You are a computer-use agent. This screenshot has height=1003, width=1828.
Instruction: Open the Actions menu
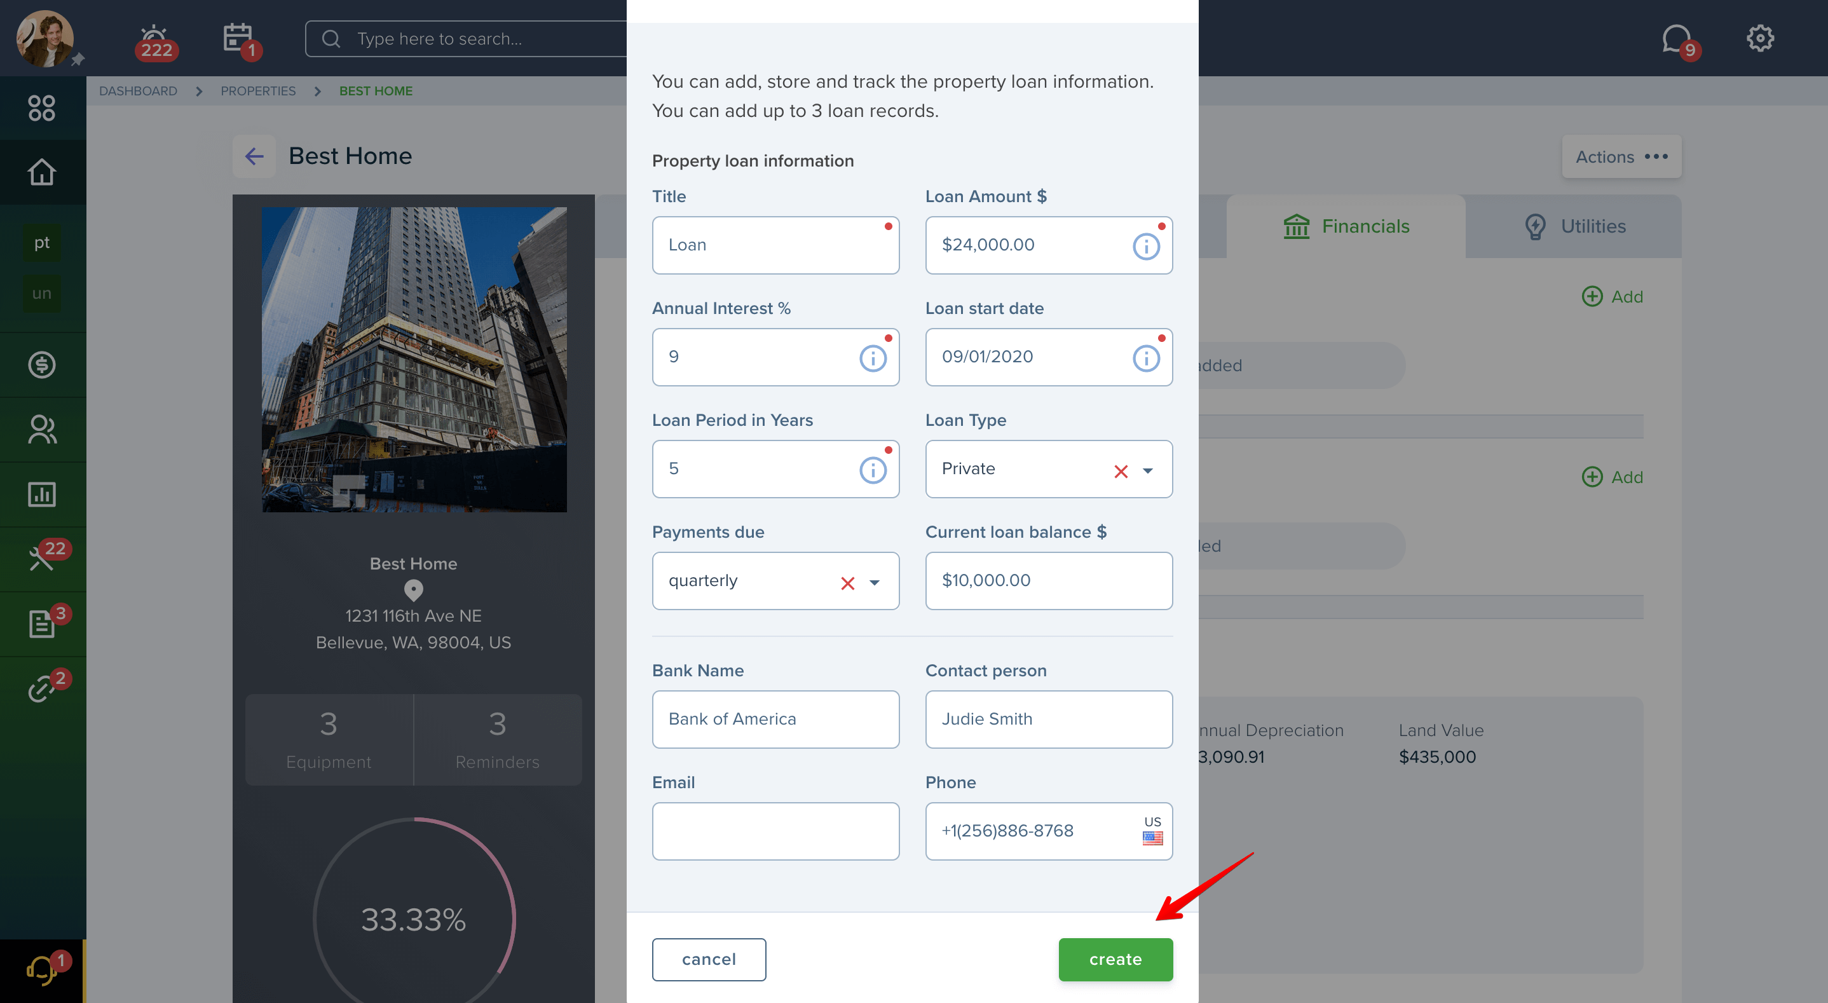[1621, 156]
